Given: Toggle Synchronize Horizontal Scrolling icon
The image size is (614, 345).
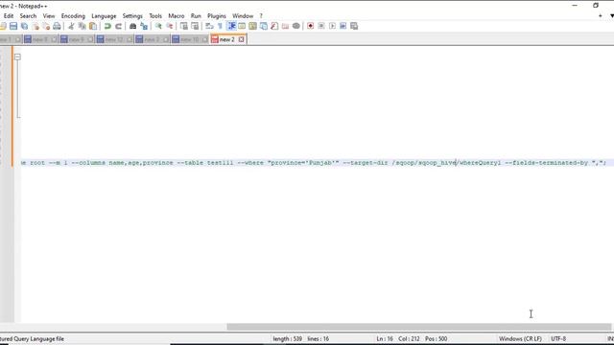Looking at the screenshot, I should (195, 26).
